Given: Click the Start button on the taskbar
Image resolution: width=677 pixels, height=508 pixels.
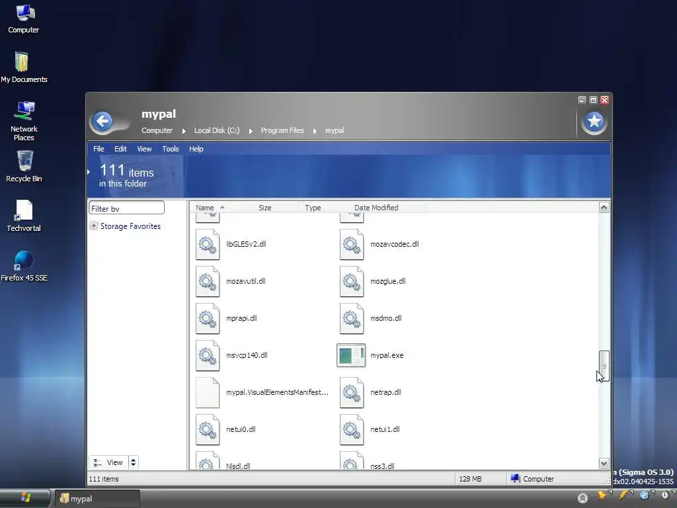Looking at the screenshot, I should coord(25,497).
